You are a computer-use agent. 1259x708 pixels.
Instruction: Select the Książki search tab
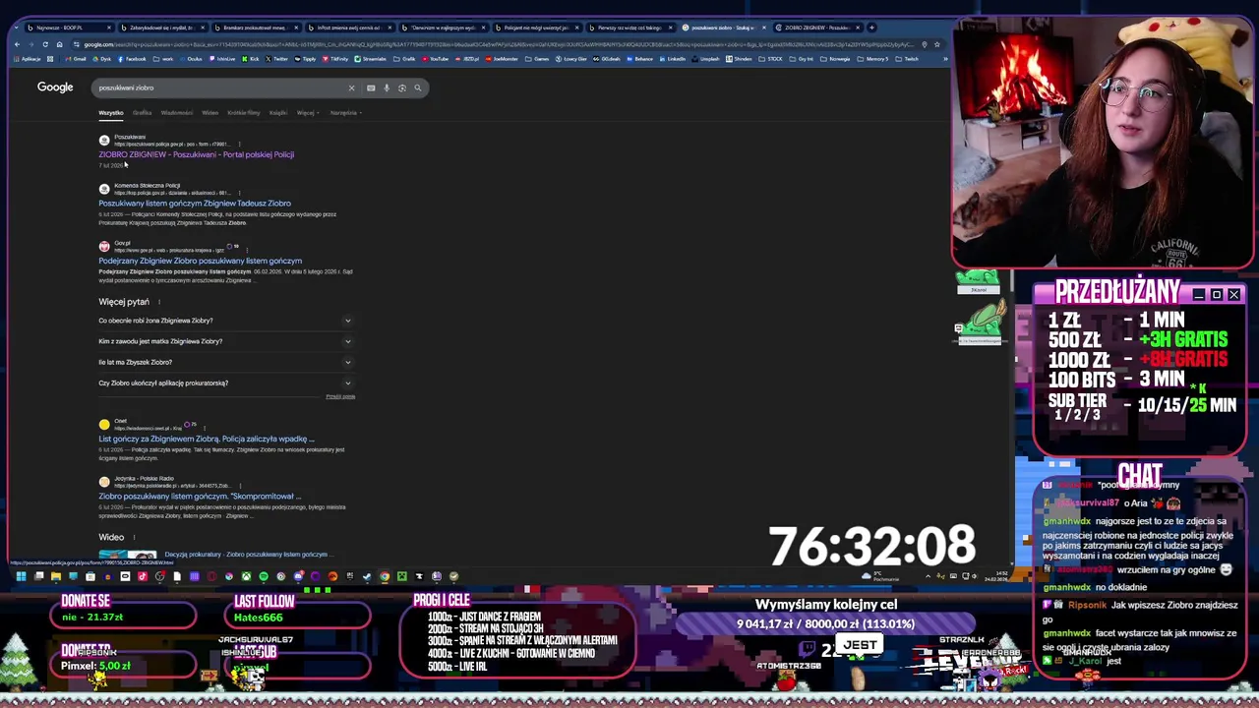coord(278,113)
